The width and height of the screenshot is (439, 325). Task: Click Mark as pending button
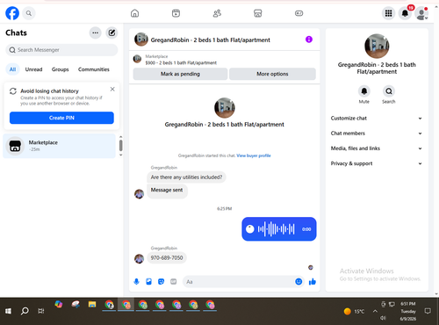[180, 74]
